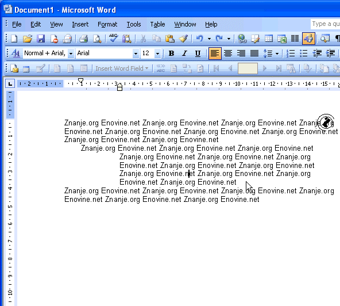Open the View menu
This screenshot has height=306, width=340.
coord(56,24)
